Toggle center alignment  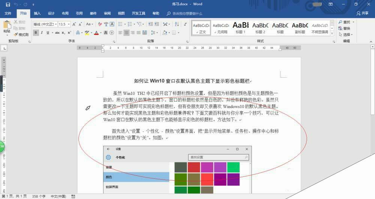[126, 33]
